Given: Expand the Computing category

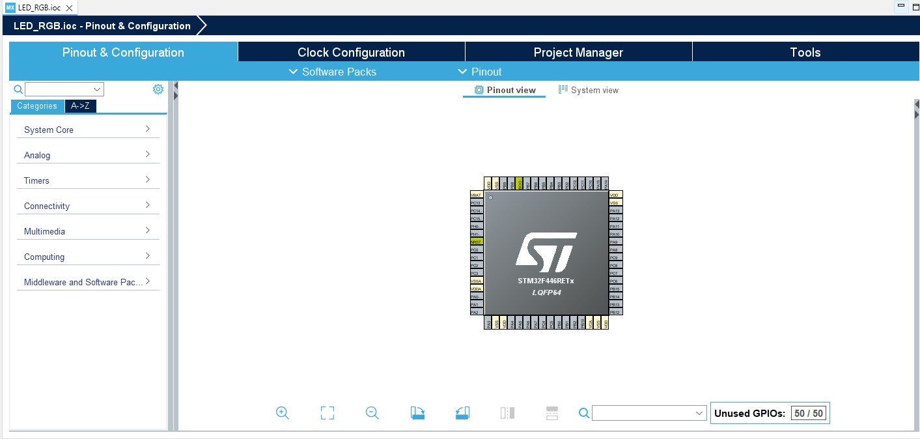Looking at the screenshot, I should point(88,257).
